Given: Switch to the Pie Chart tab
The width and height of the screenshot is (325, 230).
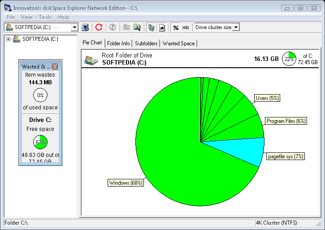Looking at the screenshot, I should [92, 43].
